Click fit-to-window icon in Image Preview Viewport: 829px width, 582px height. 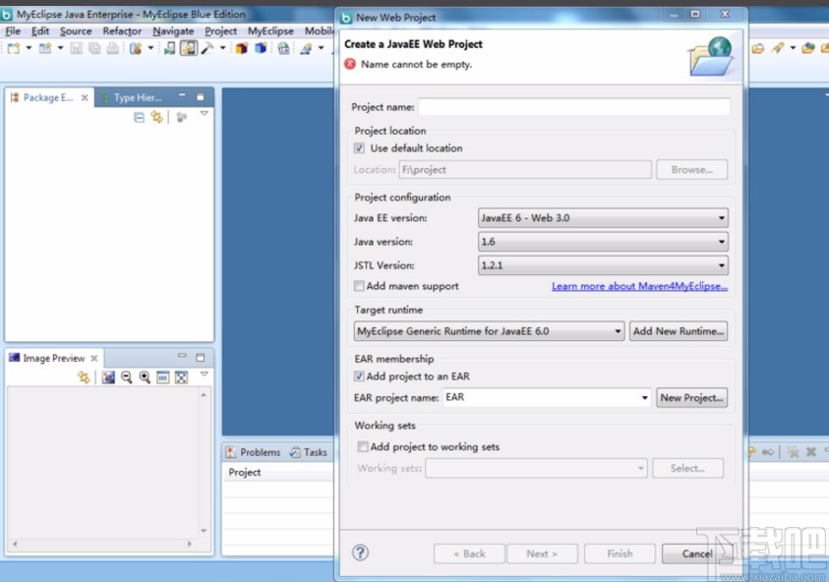point(181,377)
